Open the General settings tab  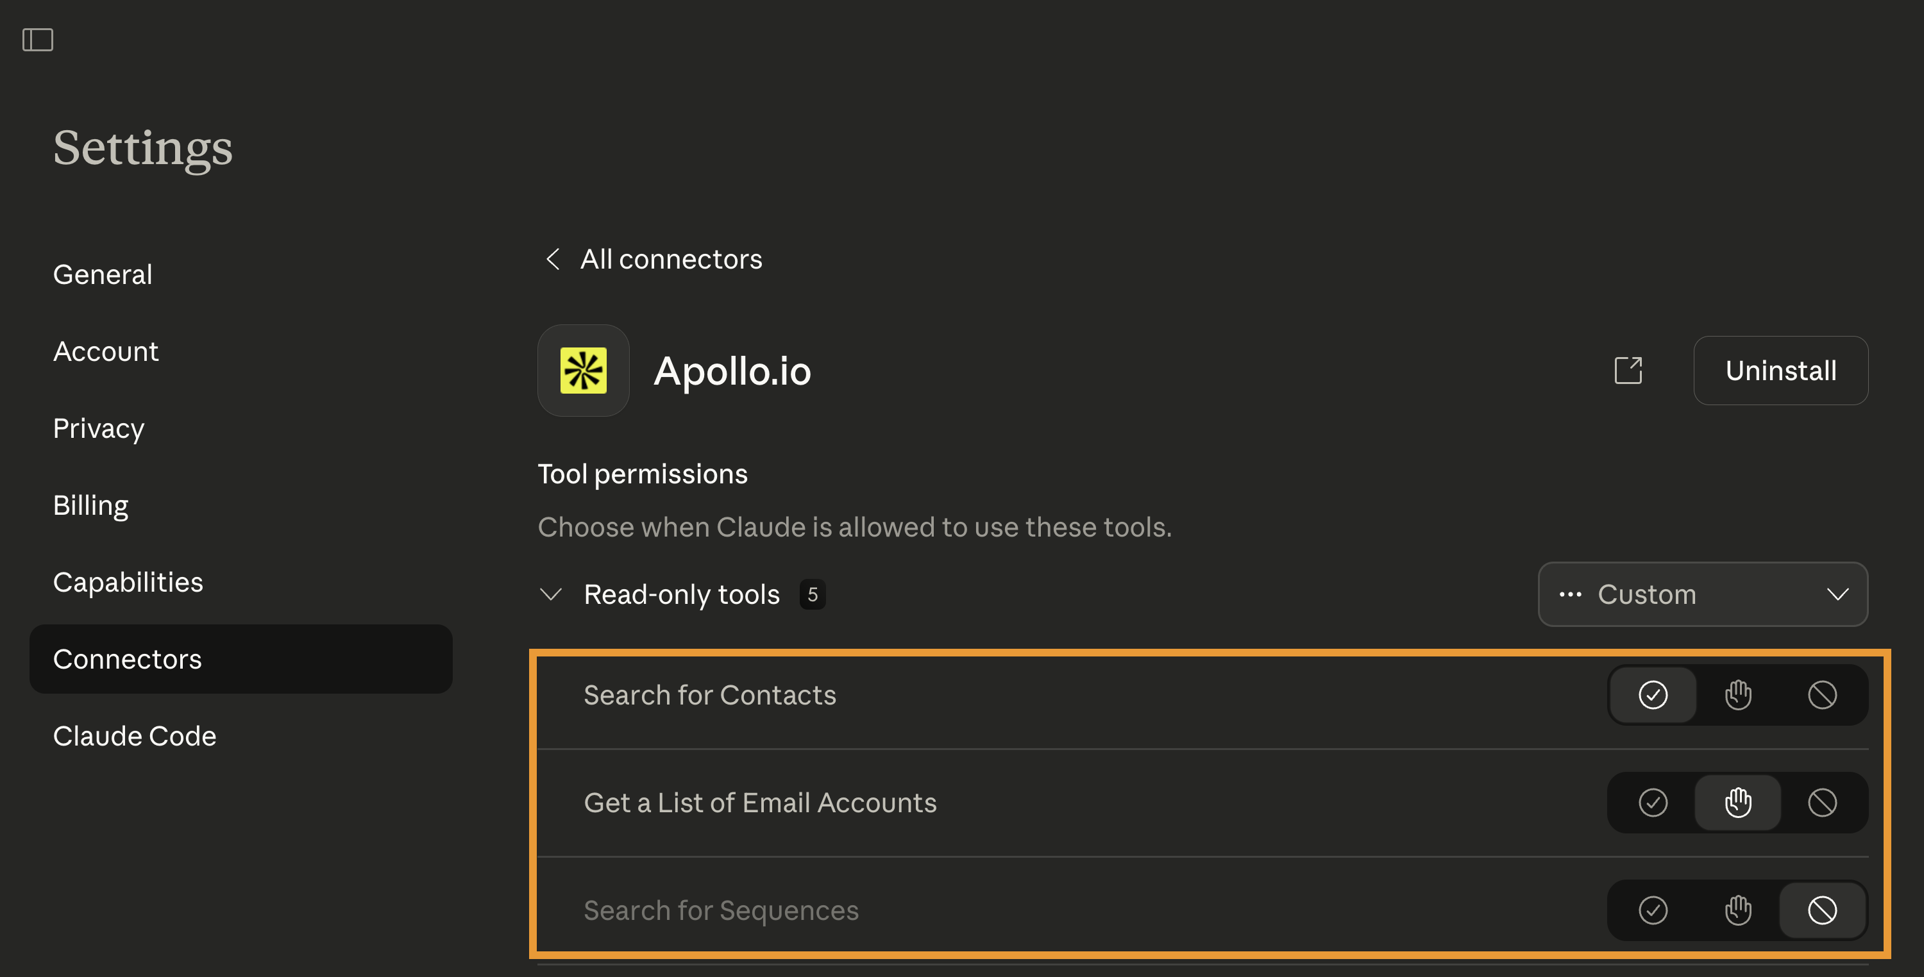103,274
